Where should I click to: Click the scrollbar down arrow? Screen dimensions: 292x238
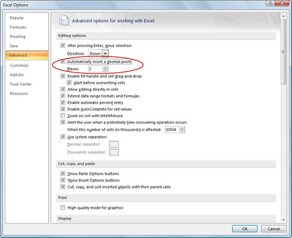(284, 220)
